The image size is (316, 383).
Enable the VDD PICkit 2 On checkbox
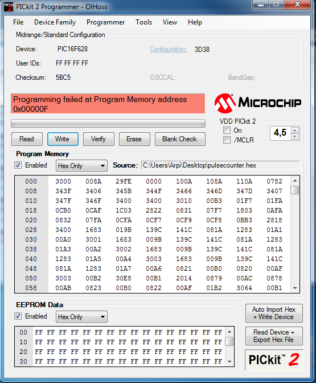227,131
